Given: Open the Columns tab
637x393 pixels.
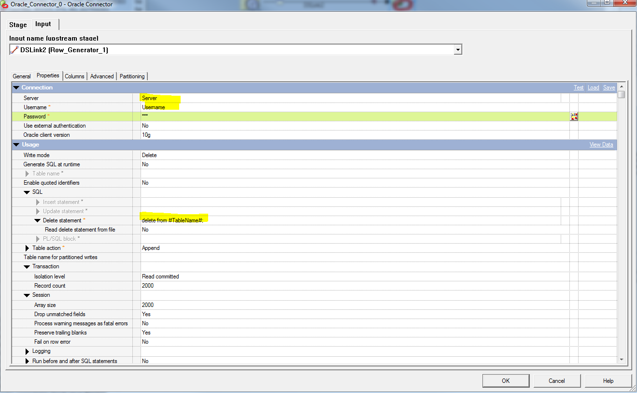Looking at the screenshot, I should (x=75, y=76).
